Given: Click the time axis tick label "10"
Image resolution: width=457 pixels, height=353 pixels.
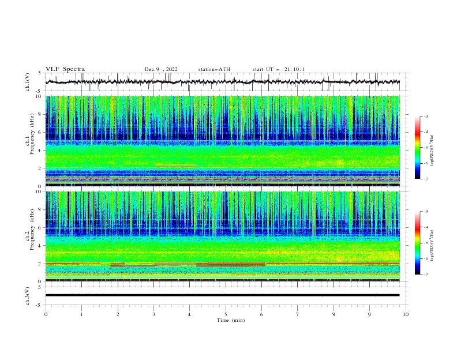Looking at the screenshot, I should (406, 314).
